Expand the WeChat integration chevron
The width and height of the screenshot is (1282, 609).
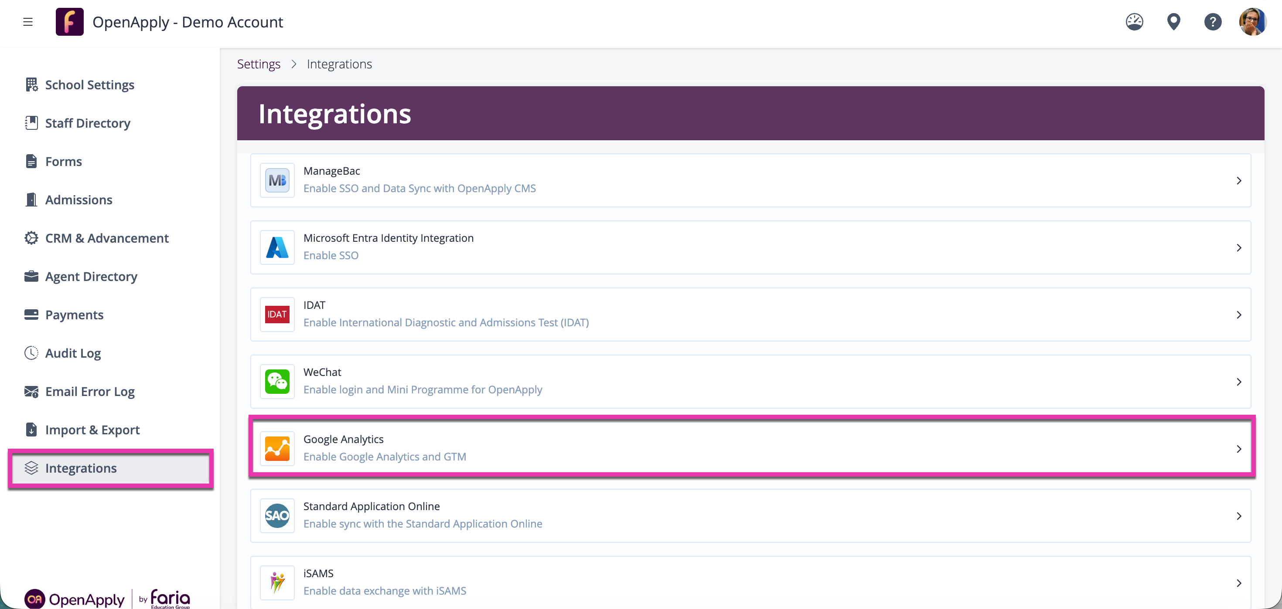1239,382
